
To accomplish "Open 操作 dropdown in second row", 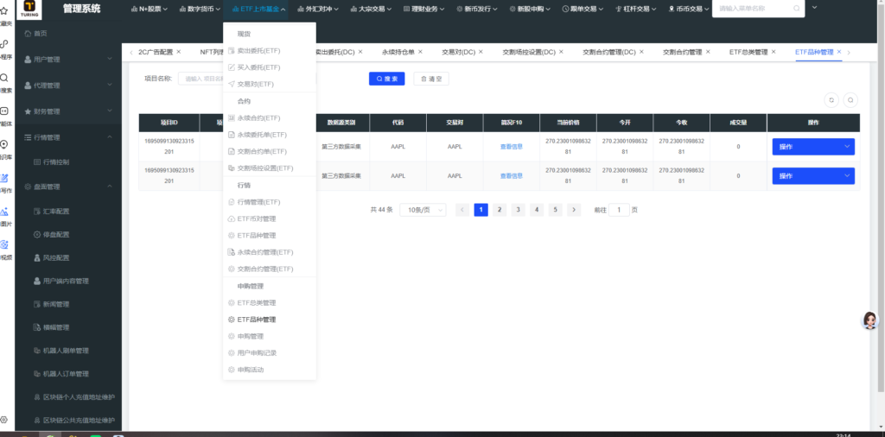I will pyautogui.click(x=813, y=176).
